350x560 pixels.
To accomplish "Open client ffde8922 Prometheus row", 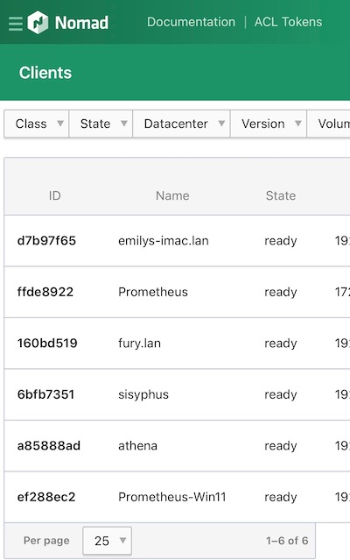I will click(177, 292).
